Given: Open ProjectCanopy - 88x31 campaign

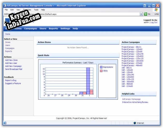Looking at the screenshot, I should [131, 47].
